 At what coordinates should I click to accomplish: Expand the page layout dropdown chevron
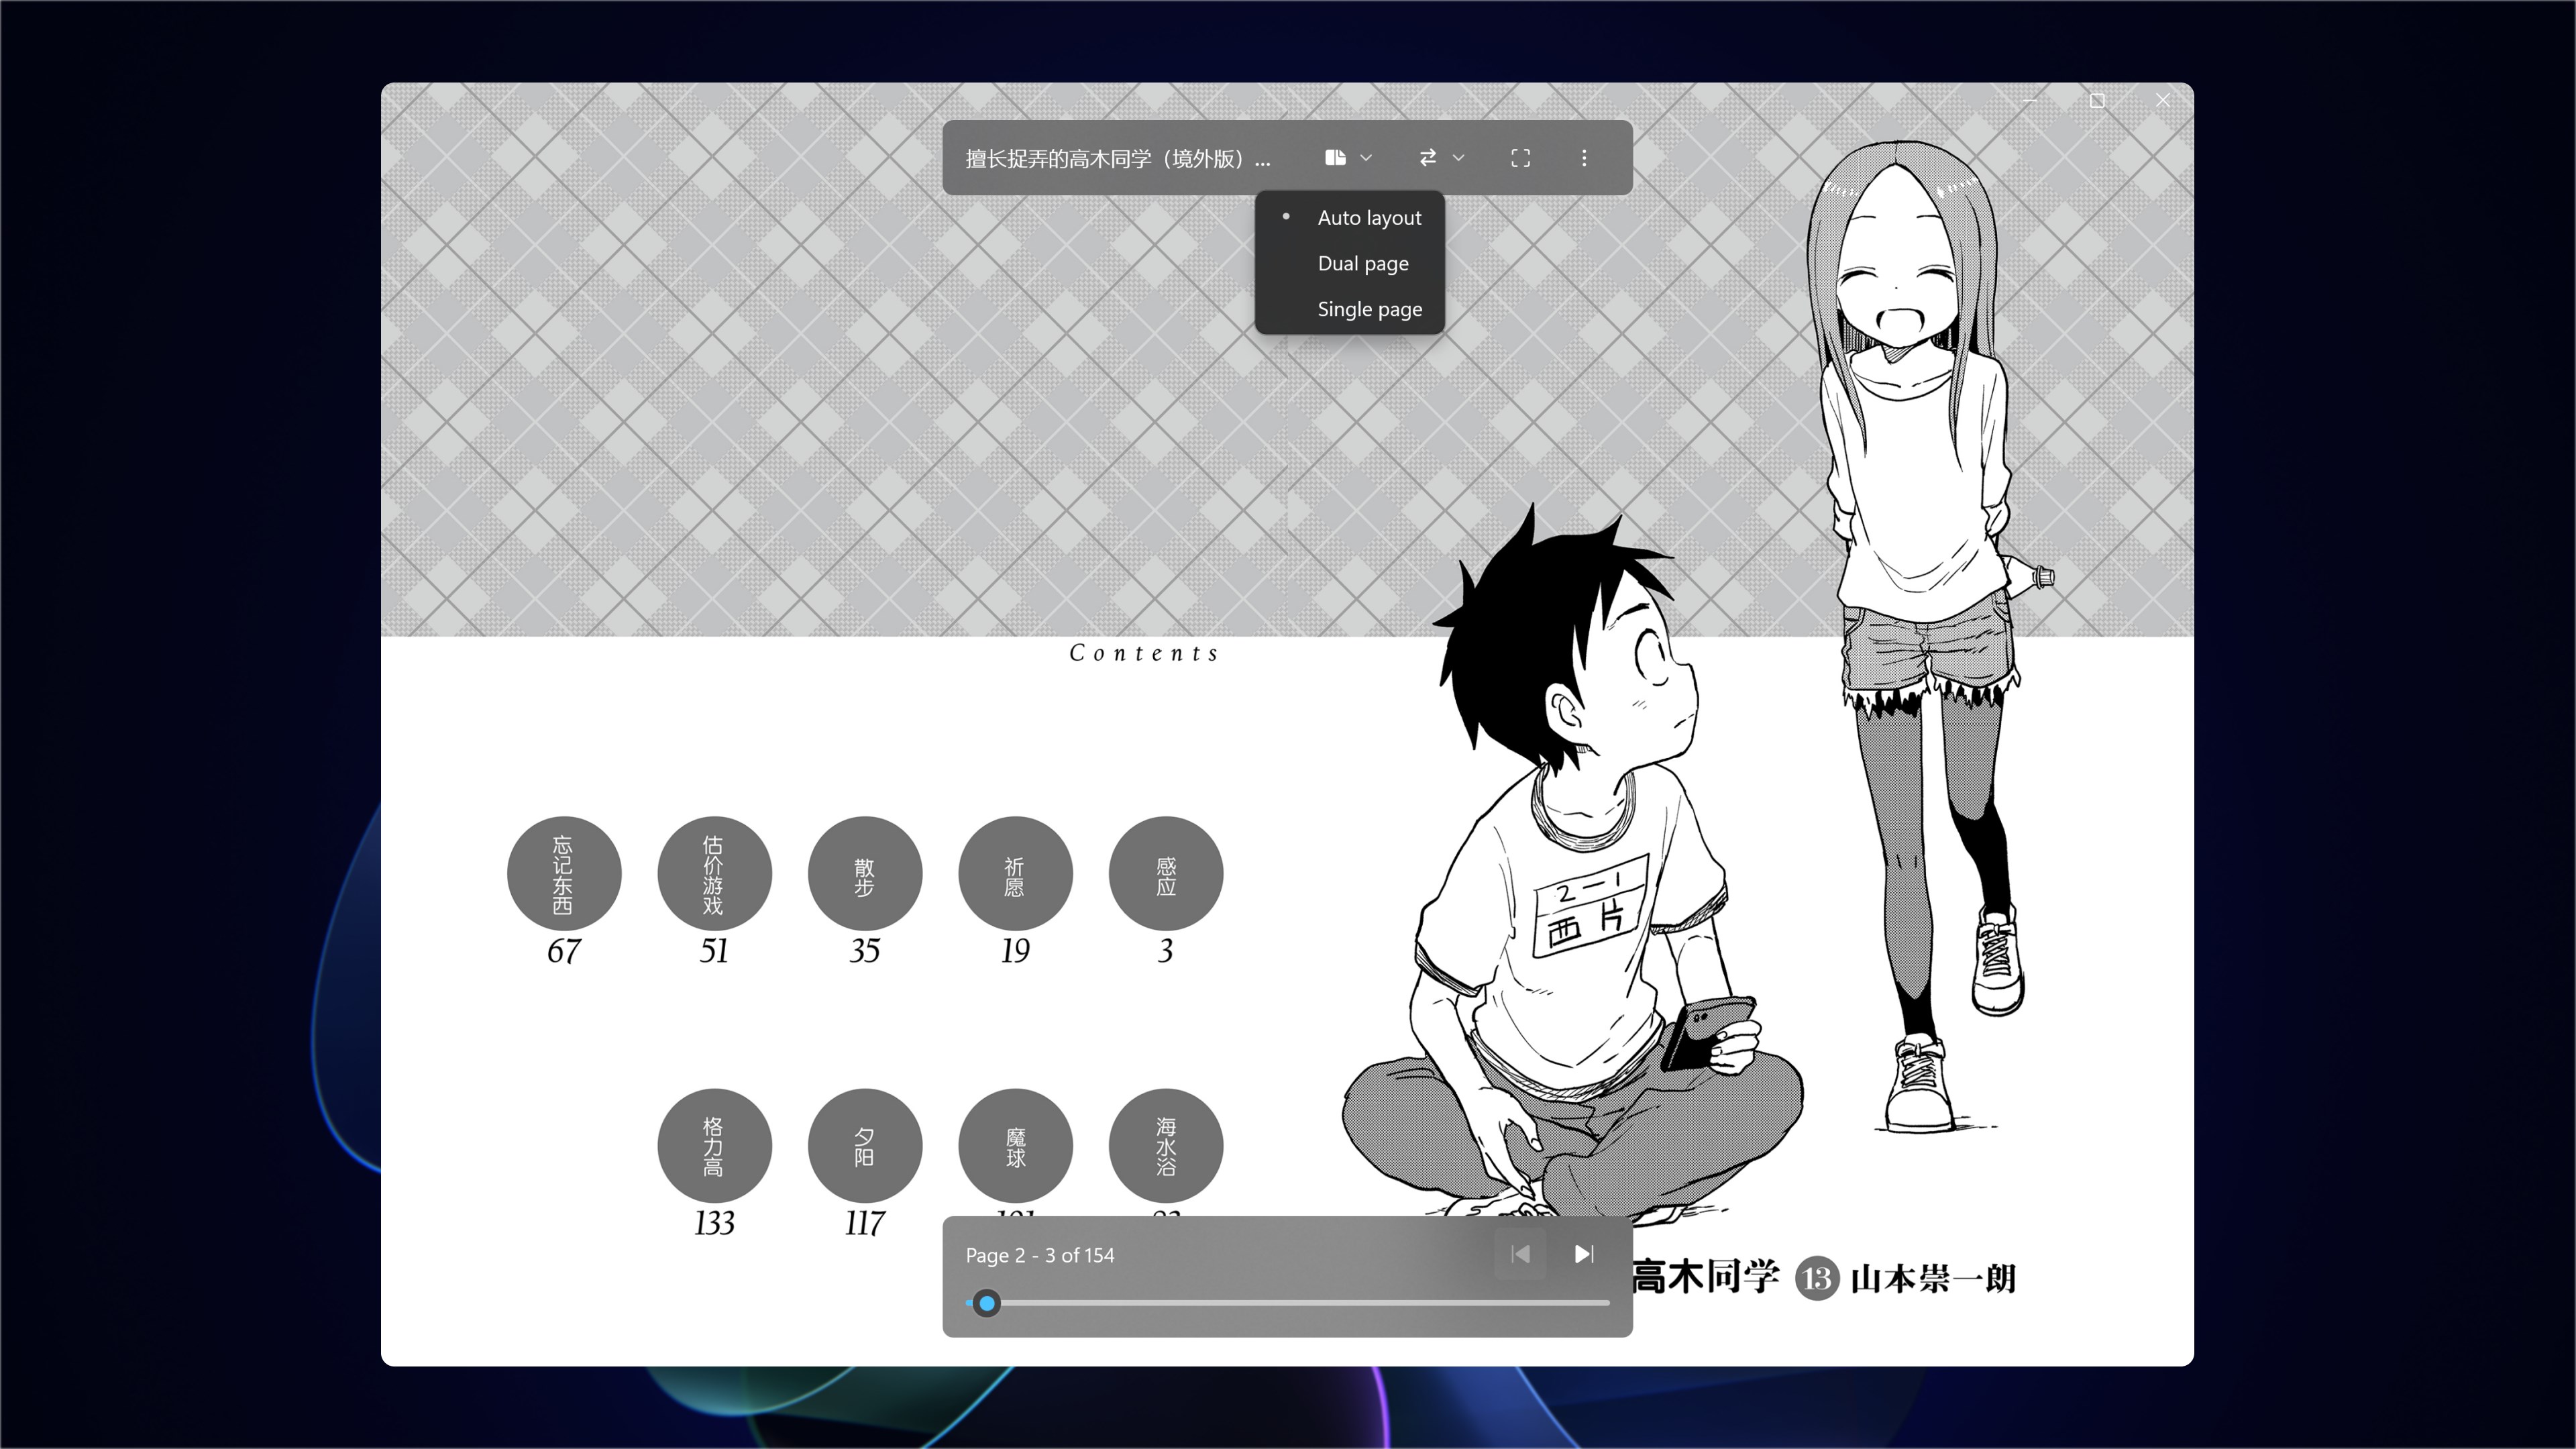tap(1366, 157)
